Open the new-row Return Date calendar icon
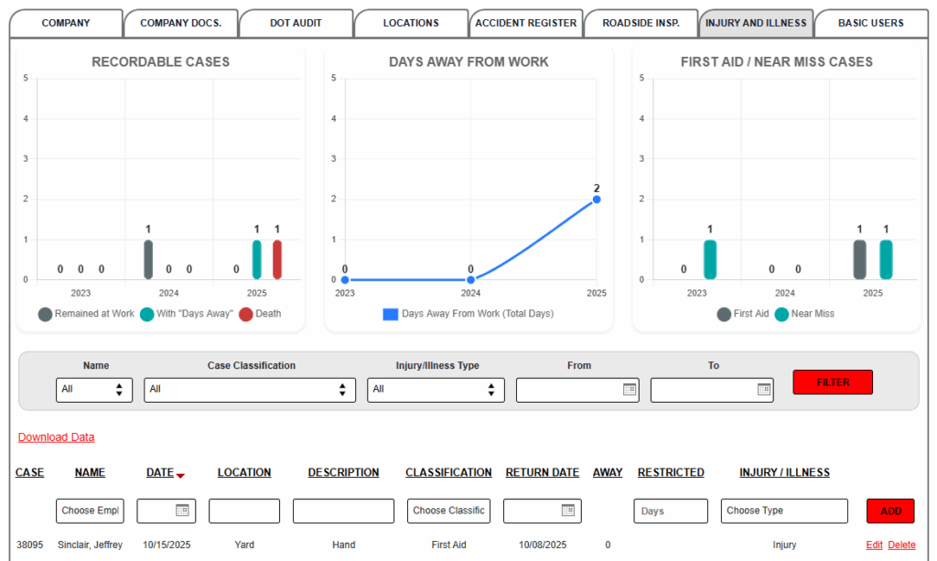 coord(568,511)
